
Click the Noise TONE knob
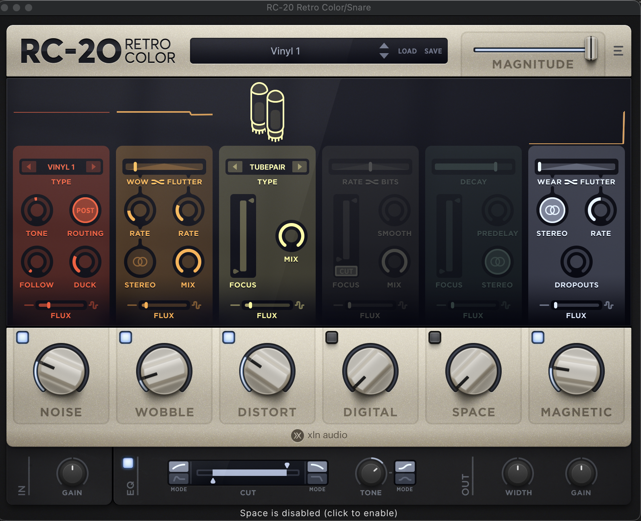tap(37, 210)
